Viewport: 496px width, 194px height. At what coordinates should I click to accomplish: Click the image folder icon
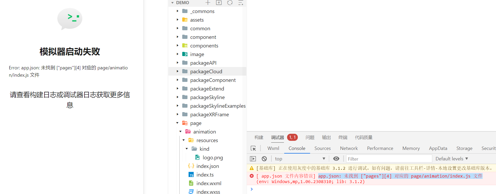point(185,54)
